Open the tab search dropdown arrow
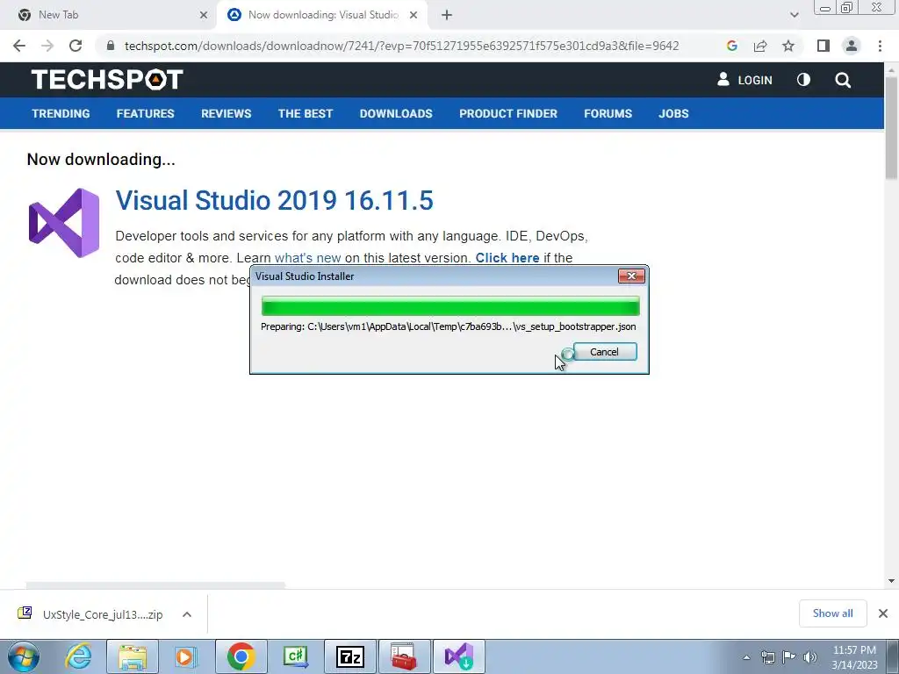The image size is (899, 674). pos(794,15)
